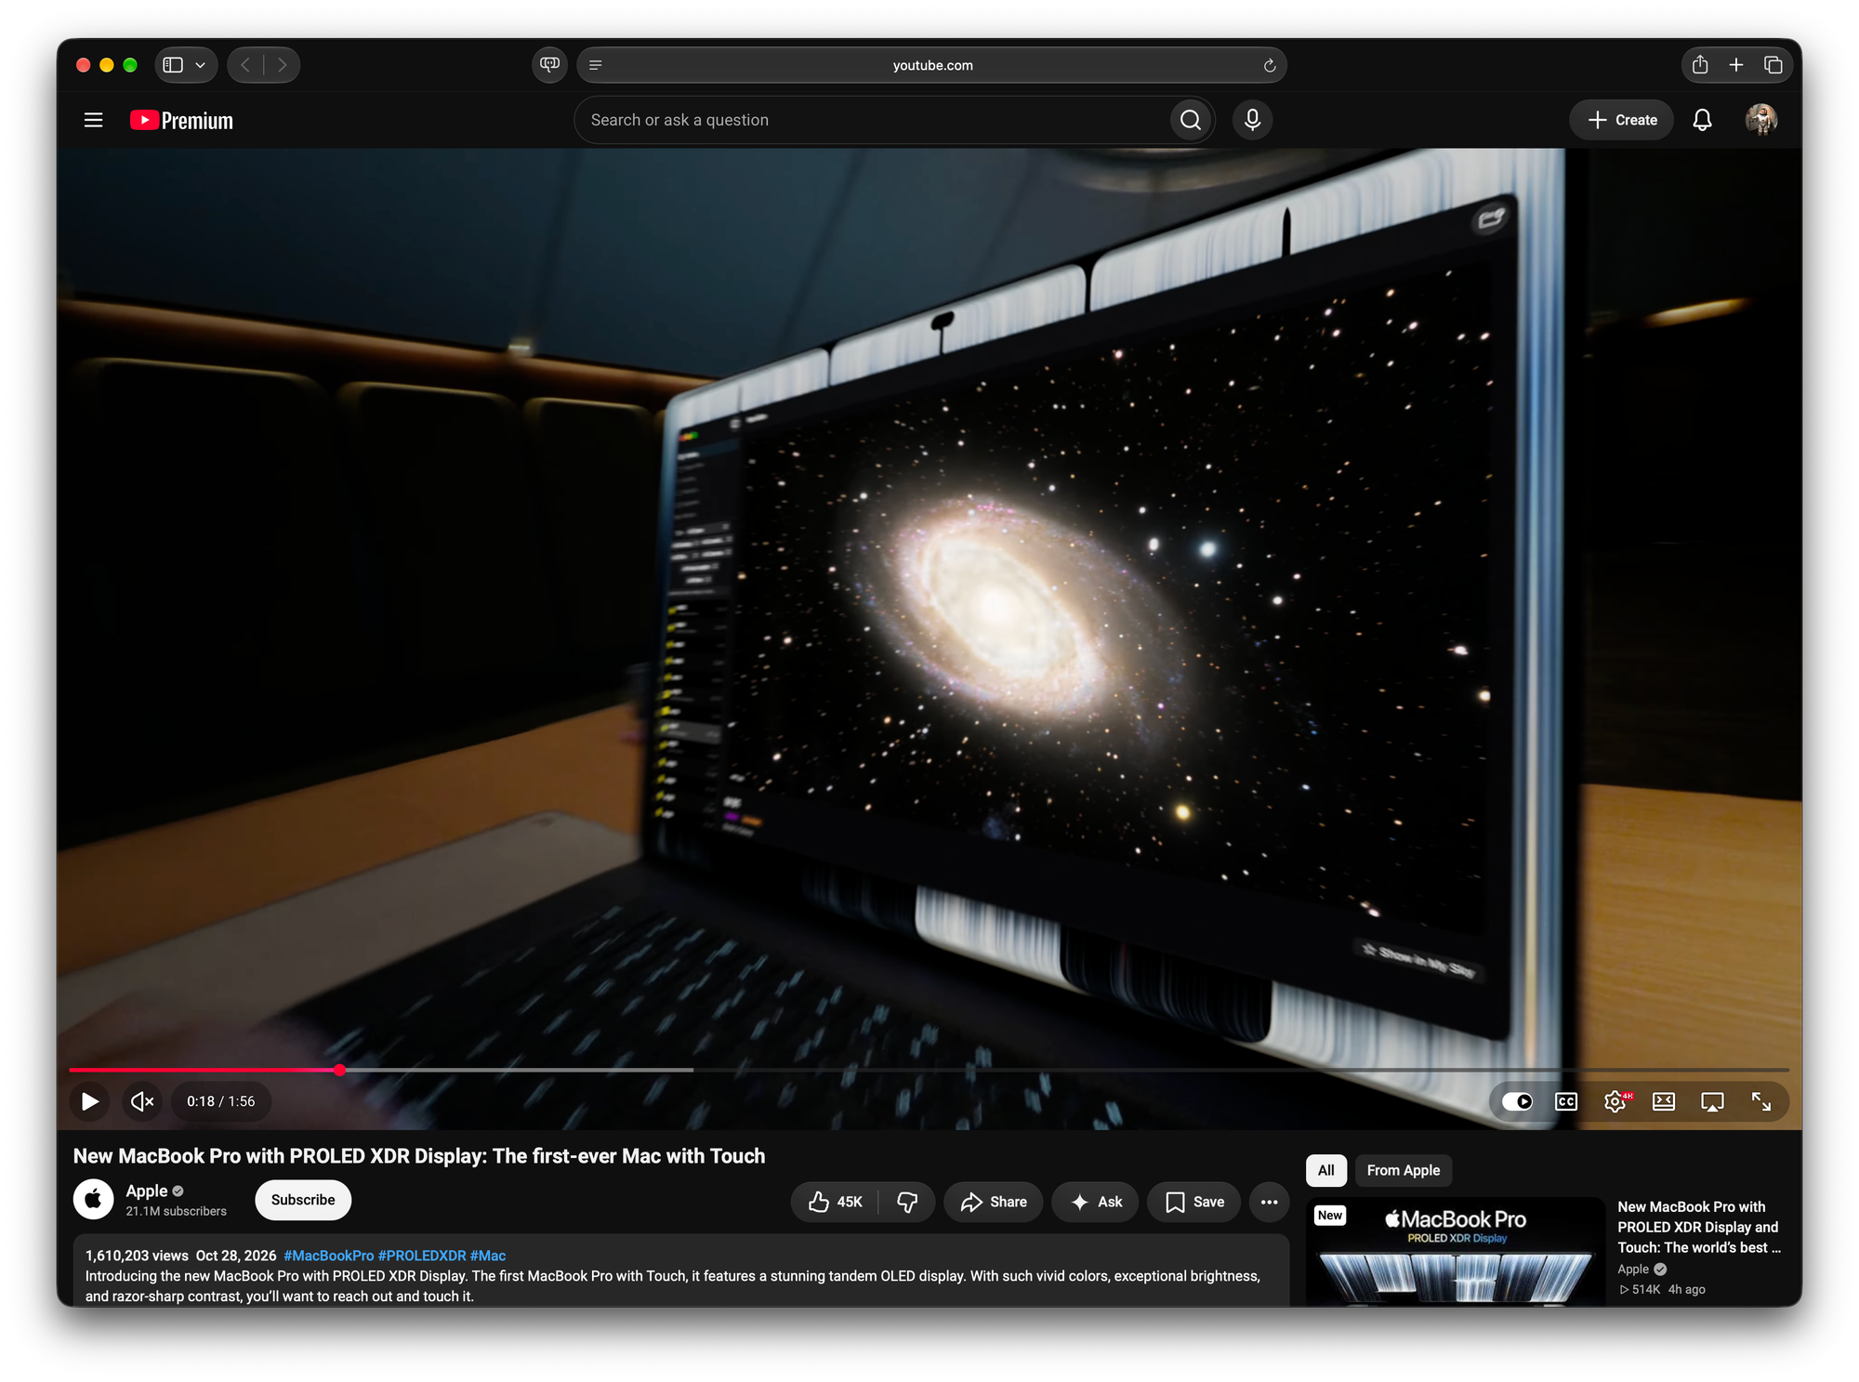Switch to theater mode
Image resolution: width=1859 pixels, height=1382 pixels.
tap(1664, 1101)
